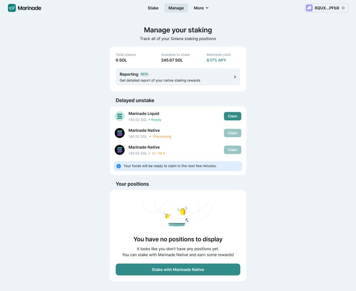Click Claim for Processing Marinade Native
This screenshot has height=291, width=356.
coord(233,133)
